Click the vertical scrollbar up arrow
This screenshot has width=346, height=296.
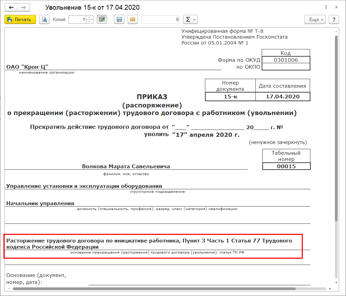point(336,31)
